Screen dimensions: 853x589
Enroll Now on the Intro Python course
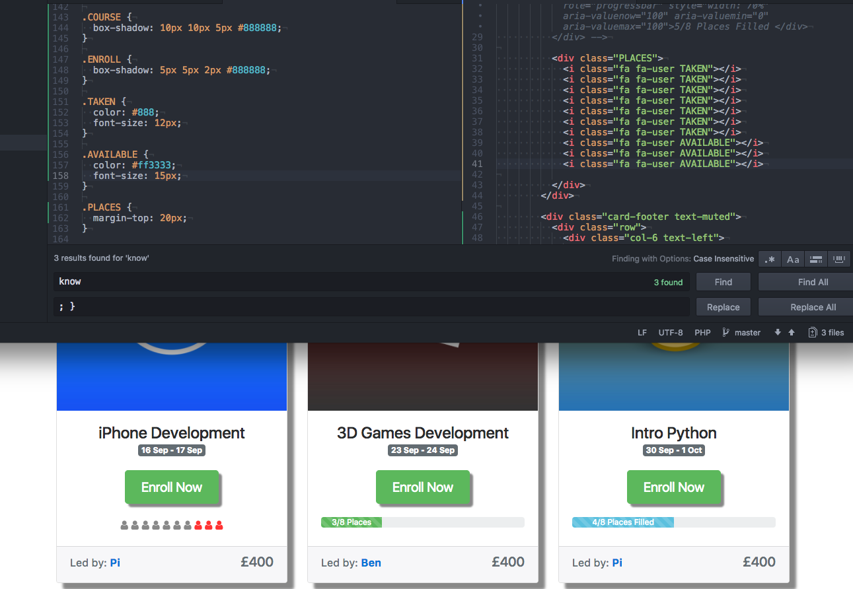674,487
